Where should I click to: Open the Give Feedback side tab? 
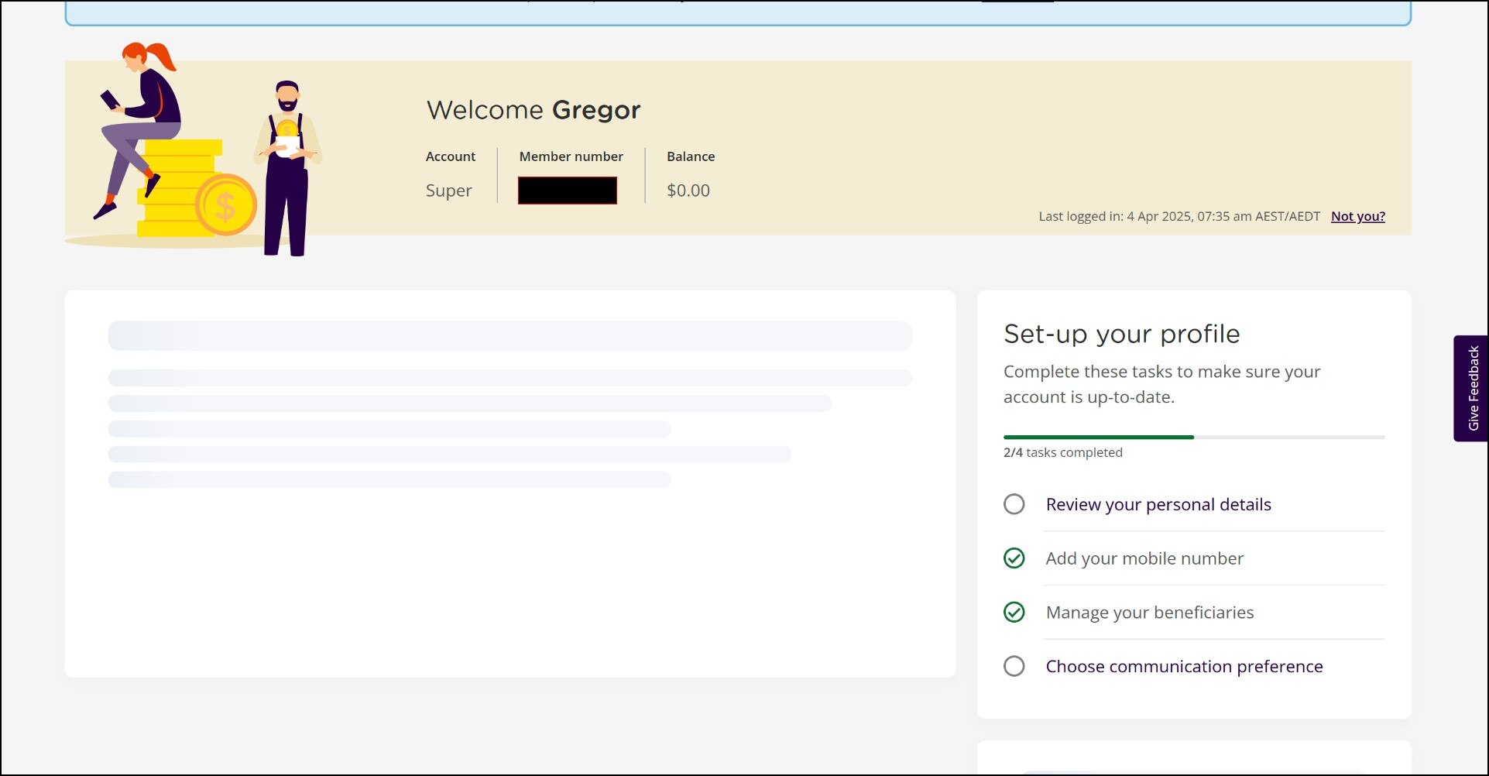click(x=1472, y=388)
